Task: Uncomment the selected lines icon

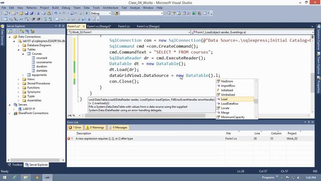Action: [50, 19]
